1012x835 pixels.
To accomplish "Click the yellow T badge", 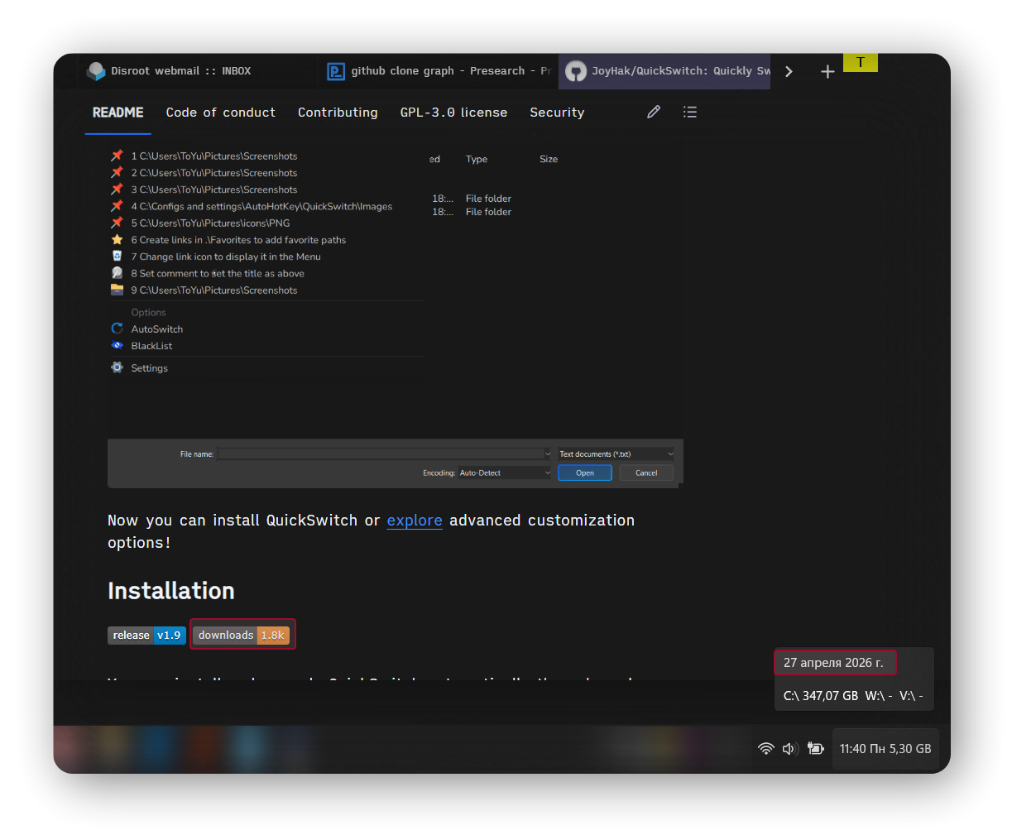I will click(861, 62).
